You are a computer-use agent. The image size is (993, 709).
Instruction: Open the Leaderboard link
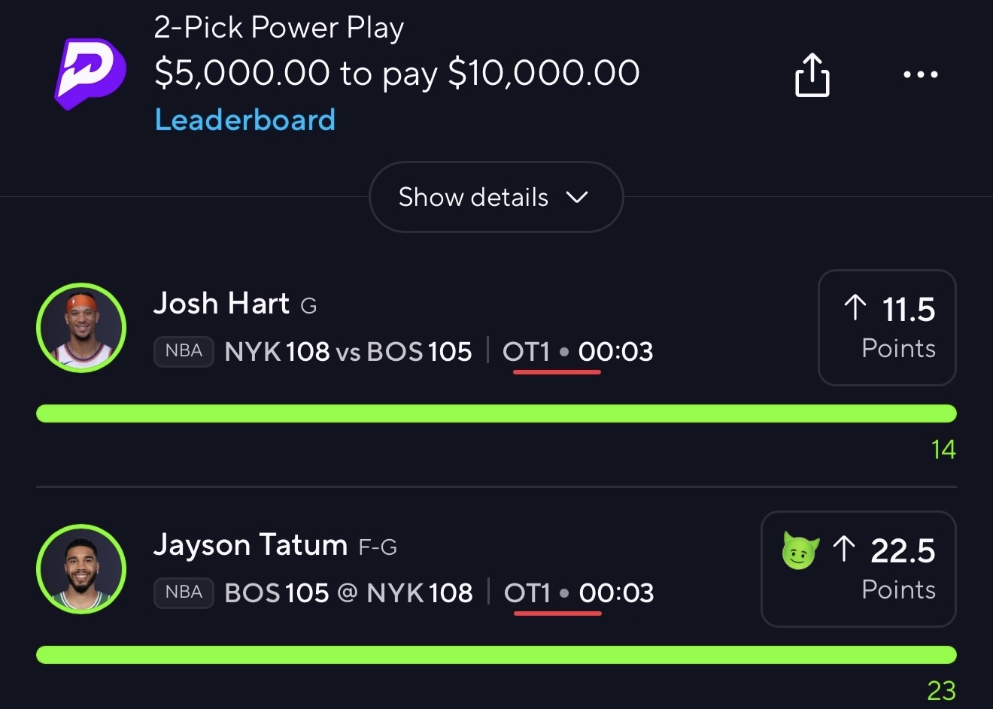pyautogui.click(x=245, y=120)
